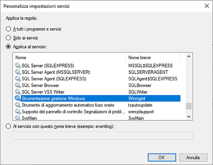This screenshot has height=165, width=213.
Task: Click the gear icon beside Strumento di aggiornamento automatico
Action: point(18,105)
